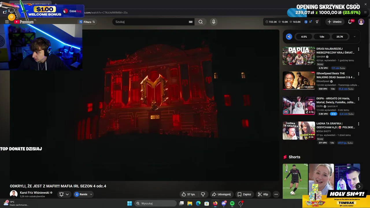
Task: Click the taskbar Wyszukaj search box
Action: pyautogui.click(x=156, y=203)
